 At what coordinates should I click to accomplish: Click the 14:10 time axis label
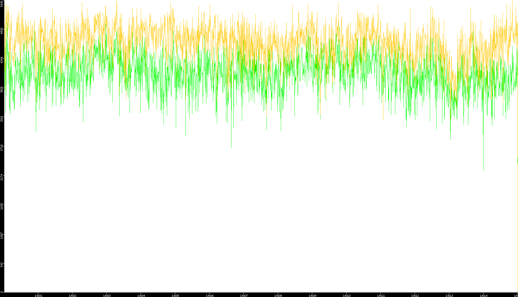(346, 296)
